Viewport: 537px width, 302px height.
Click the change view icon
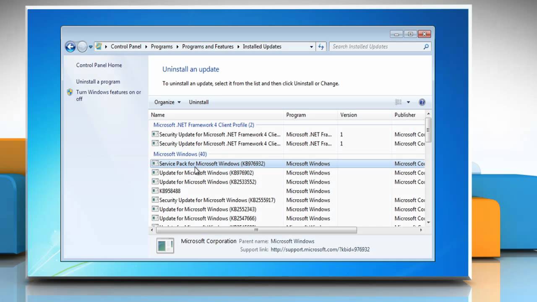point(399,102)
